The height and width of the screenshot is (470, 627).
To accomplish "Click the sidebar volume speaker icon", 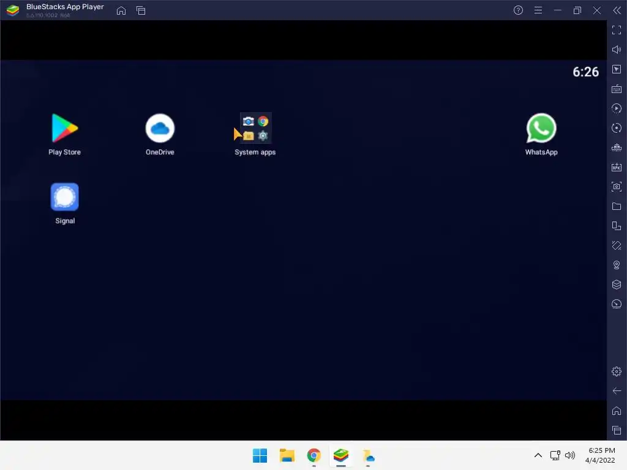I will click(617, 50).
